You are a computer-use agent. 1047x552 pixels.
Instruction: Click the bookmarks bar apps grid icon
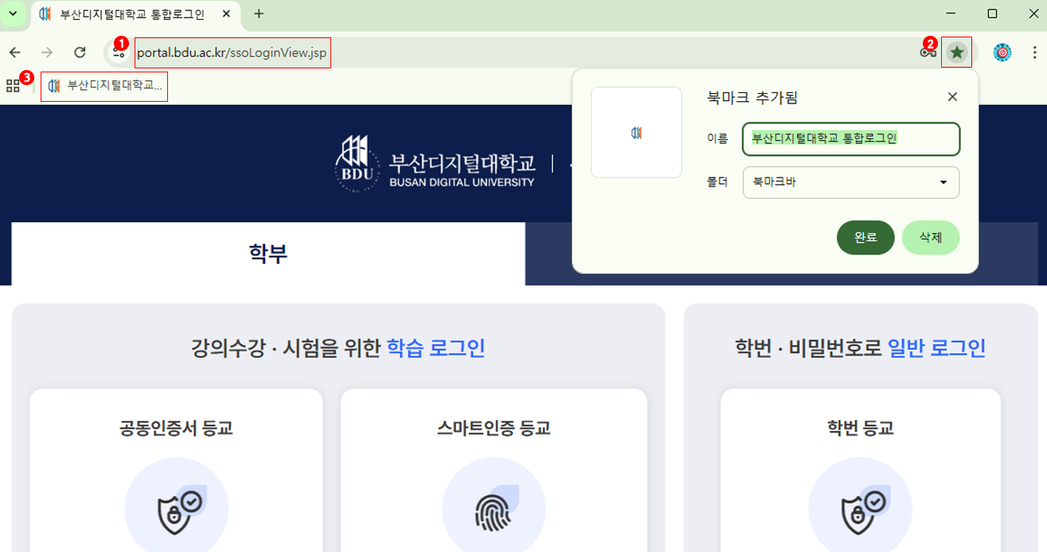[x=13, y=85]
